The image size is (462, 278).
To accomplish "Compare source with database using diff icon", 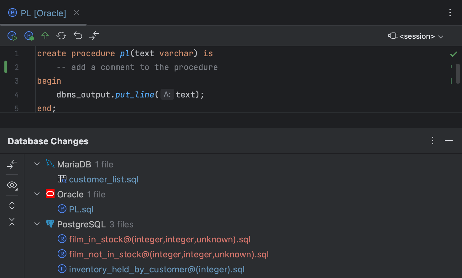I will [94, 36].
